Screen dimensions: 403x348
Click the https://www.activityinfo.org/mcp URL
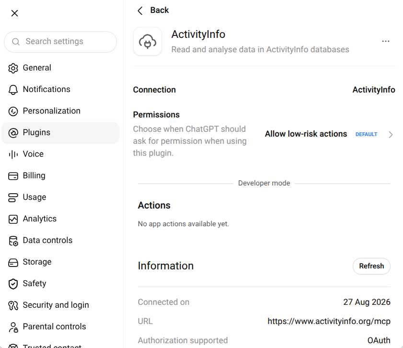[329, 322]
